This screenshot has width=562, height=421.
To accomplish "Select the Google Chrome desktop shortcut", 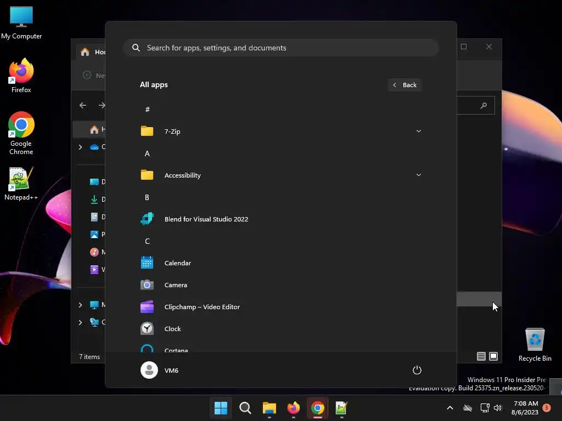I will (21, 133).
